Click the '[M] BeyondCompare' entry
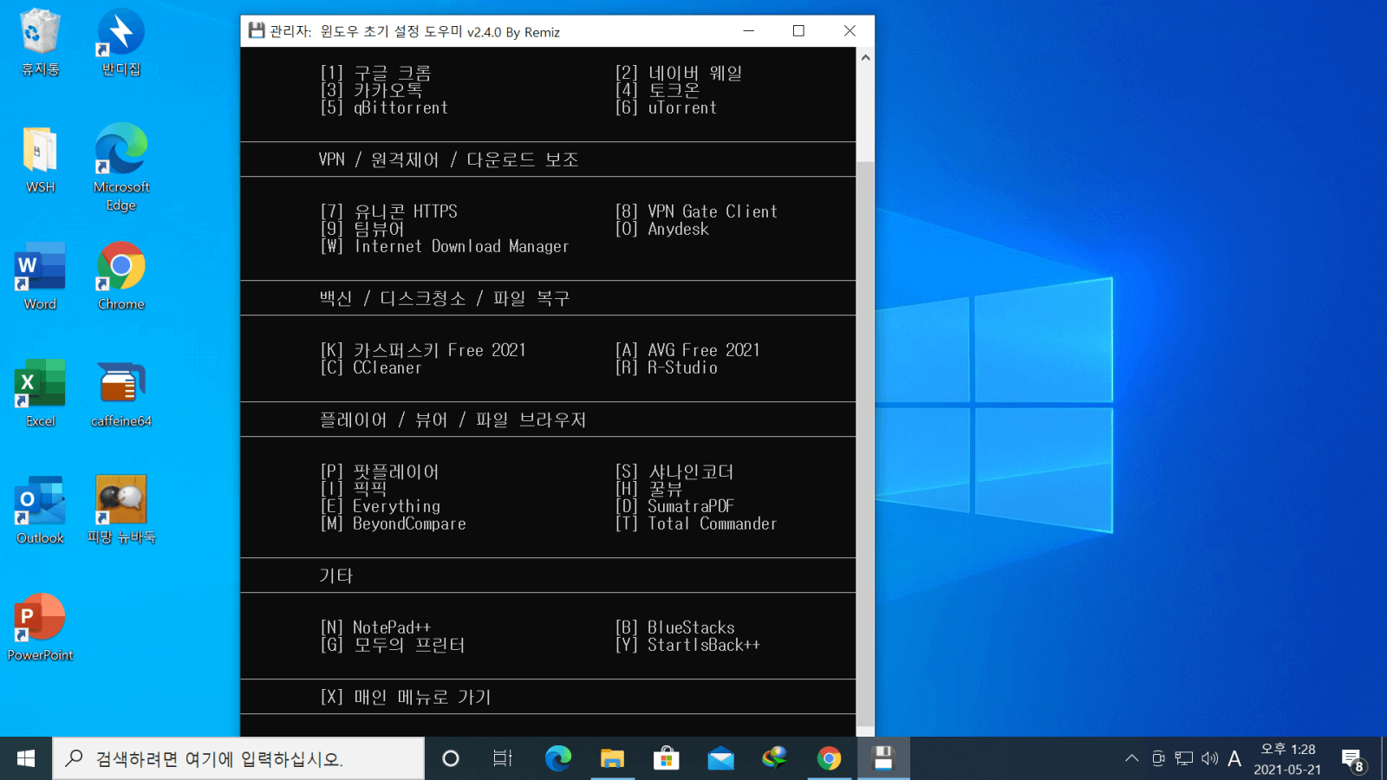This screenshot has width=1387, height=780. click(393, 523)
